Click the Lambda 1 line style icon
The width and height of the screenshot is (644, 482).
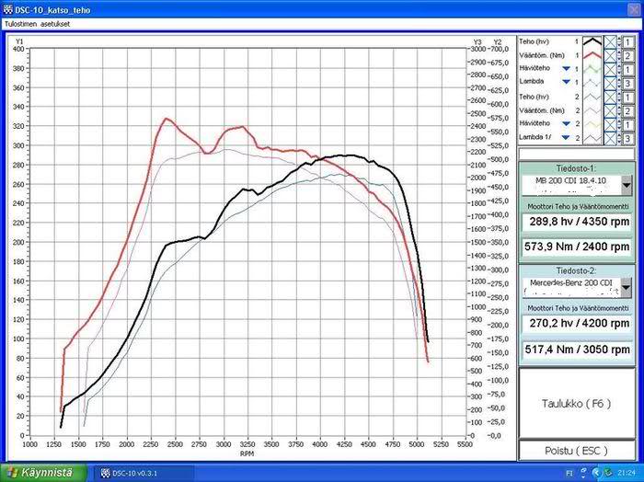coord(593,83)
